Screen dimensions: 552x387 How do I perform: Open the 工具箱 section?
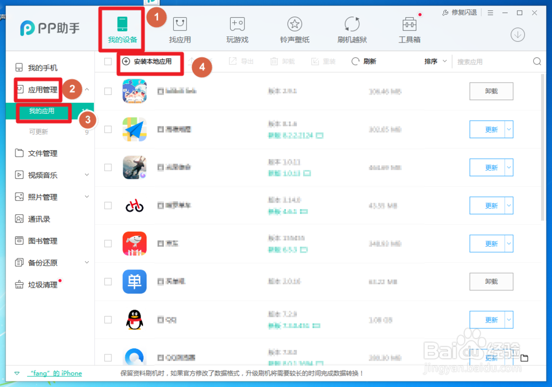click(x=409, y=29)
